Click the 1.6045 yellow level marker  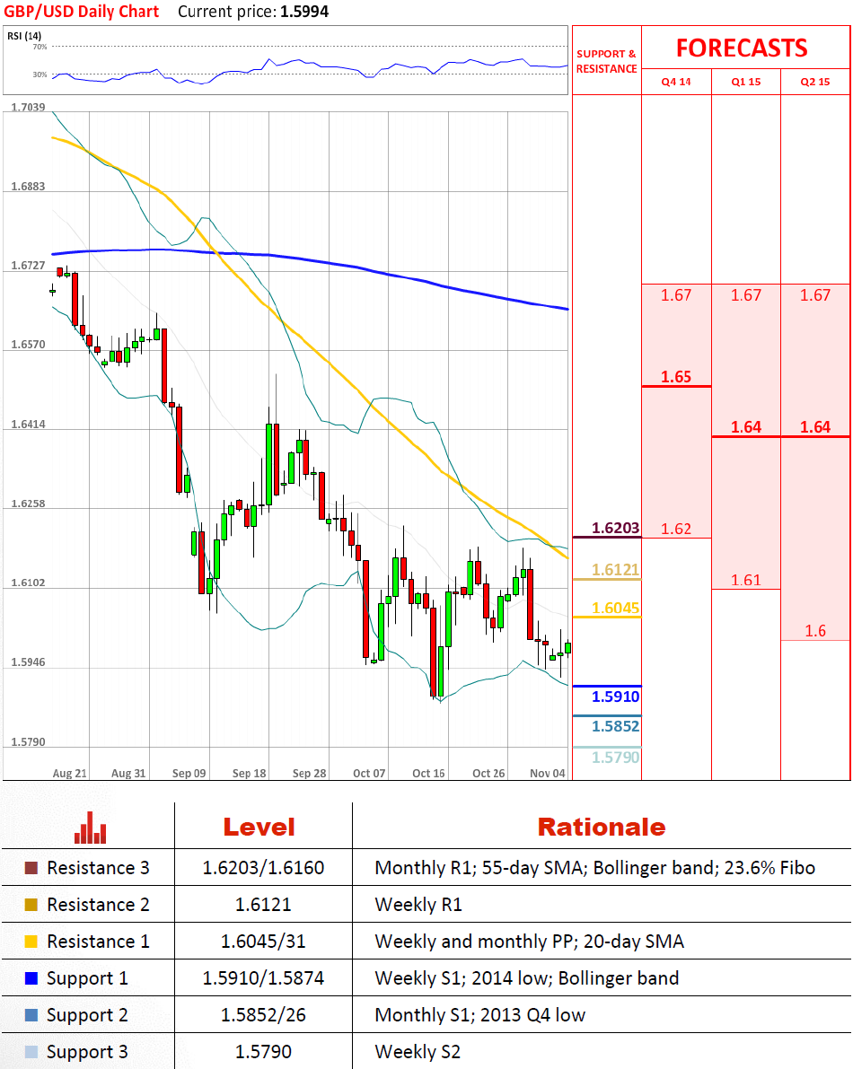[615, 609]
